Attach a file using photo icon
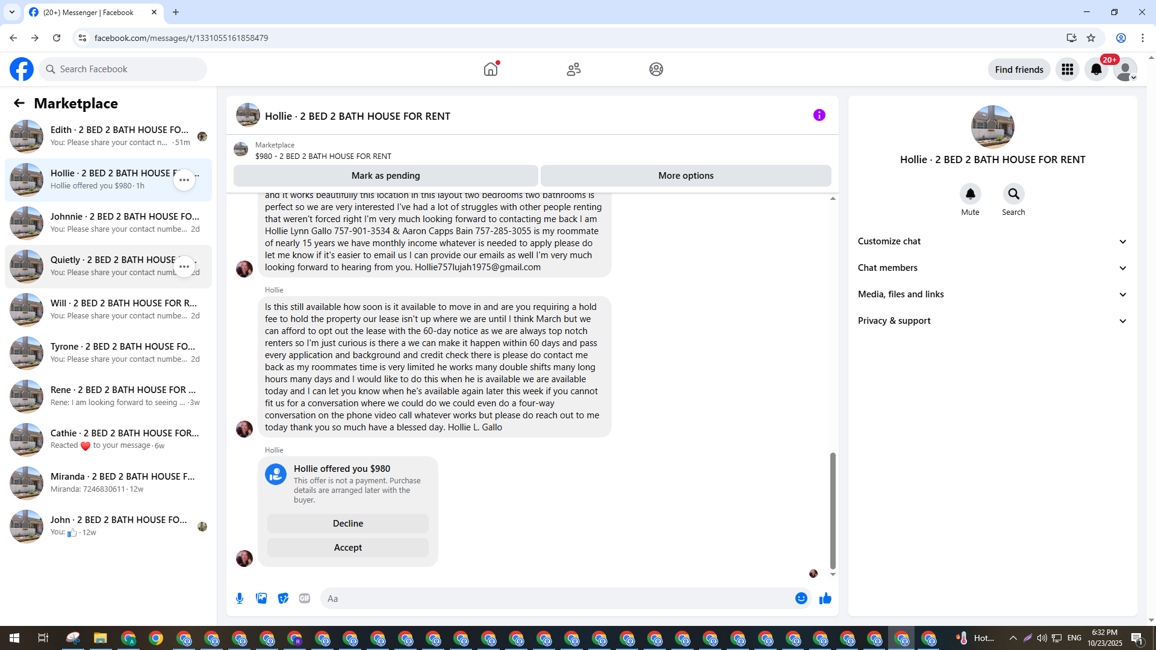Viewport: 1156px width, 650px height. 261,598
